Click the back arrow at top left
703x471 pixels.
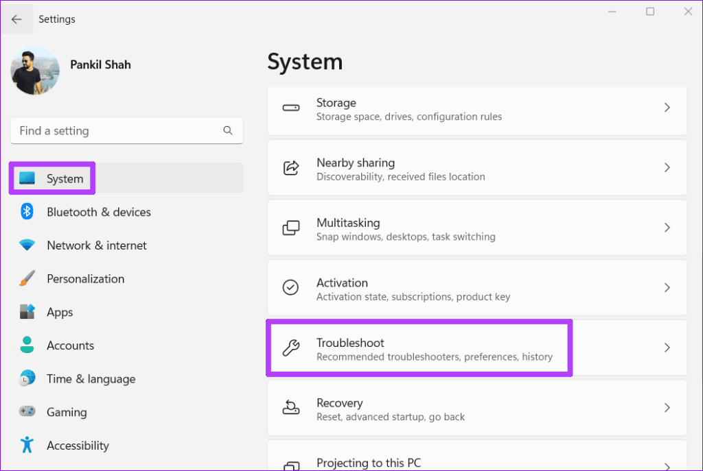(x=17, y=19)
